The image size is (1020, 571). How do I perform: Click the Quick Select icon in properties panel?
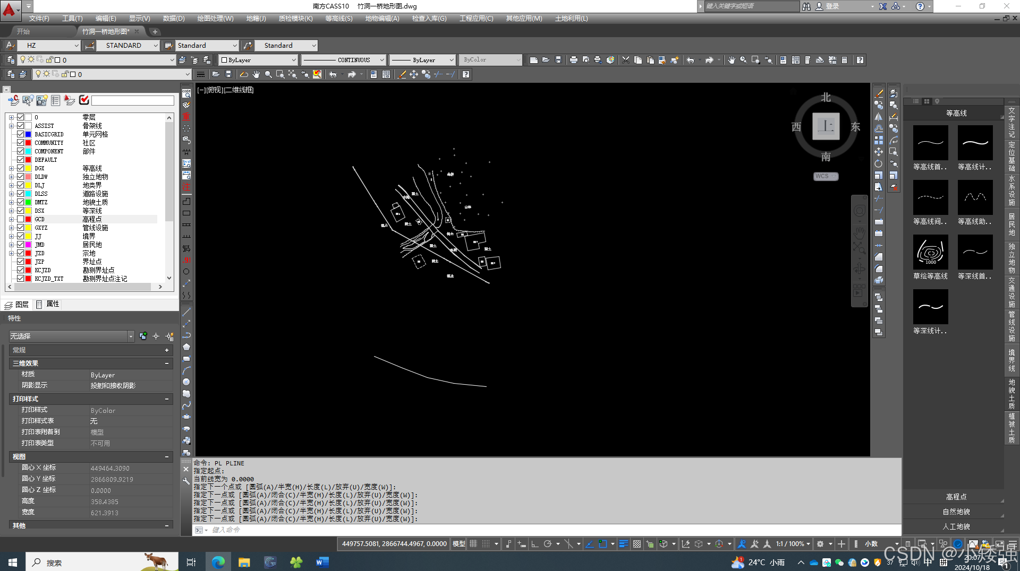coord(169,336)
